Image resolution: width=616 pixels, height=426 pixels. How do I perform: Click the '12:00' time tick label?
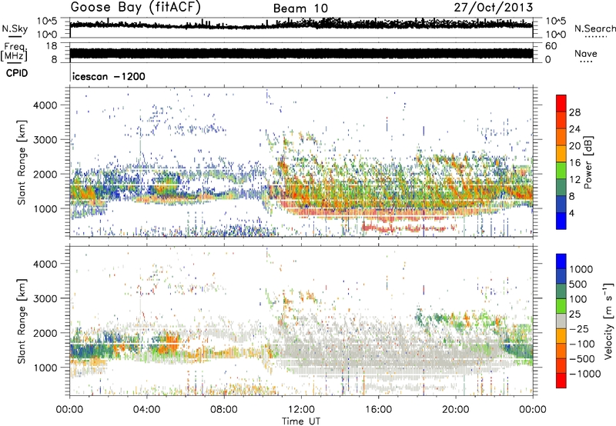tap(301, 410)
